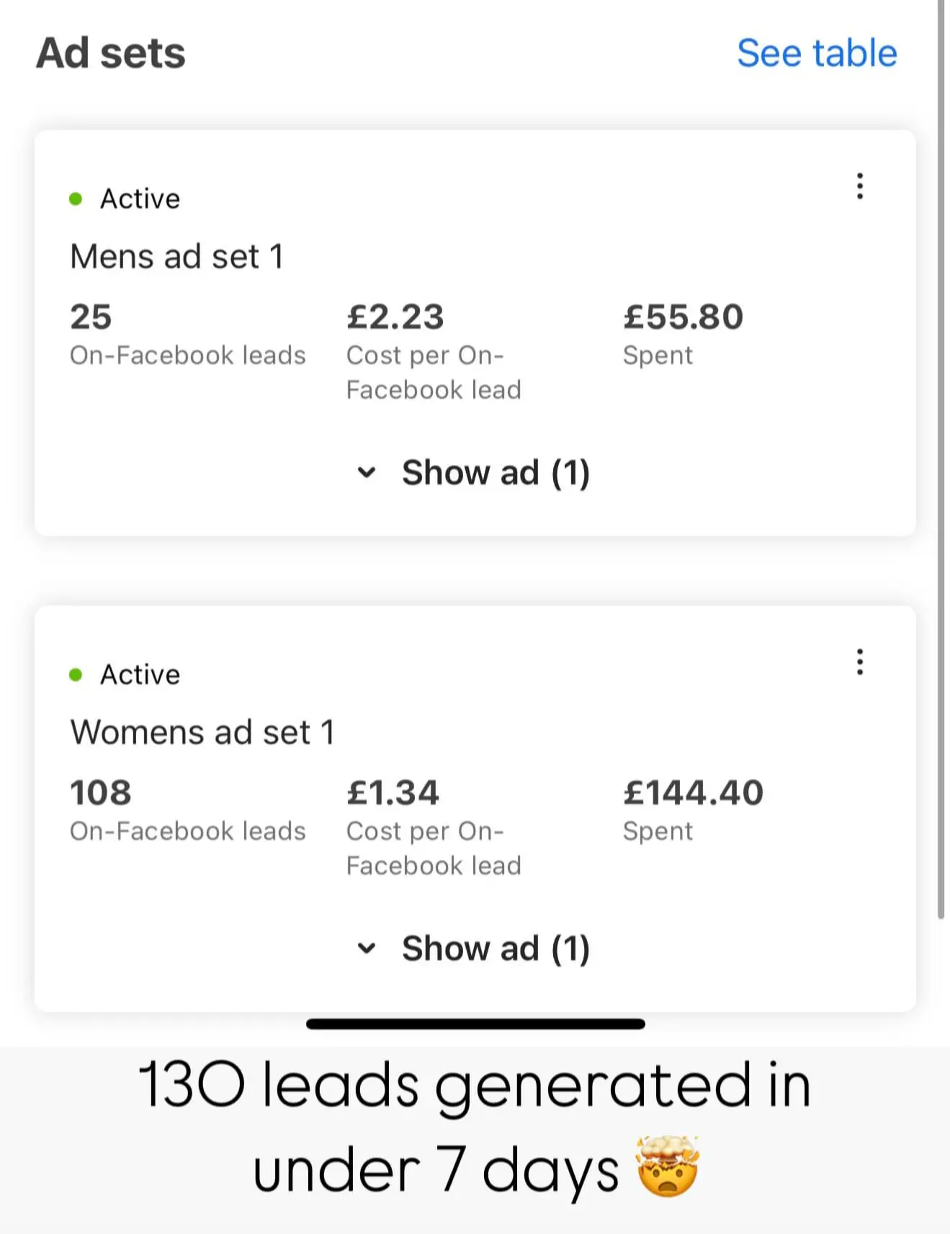Tap the black home indicator bar
The width and height of the screenshot is (950, 1234).
tap(475, 1024)
